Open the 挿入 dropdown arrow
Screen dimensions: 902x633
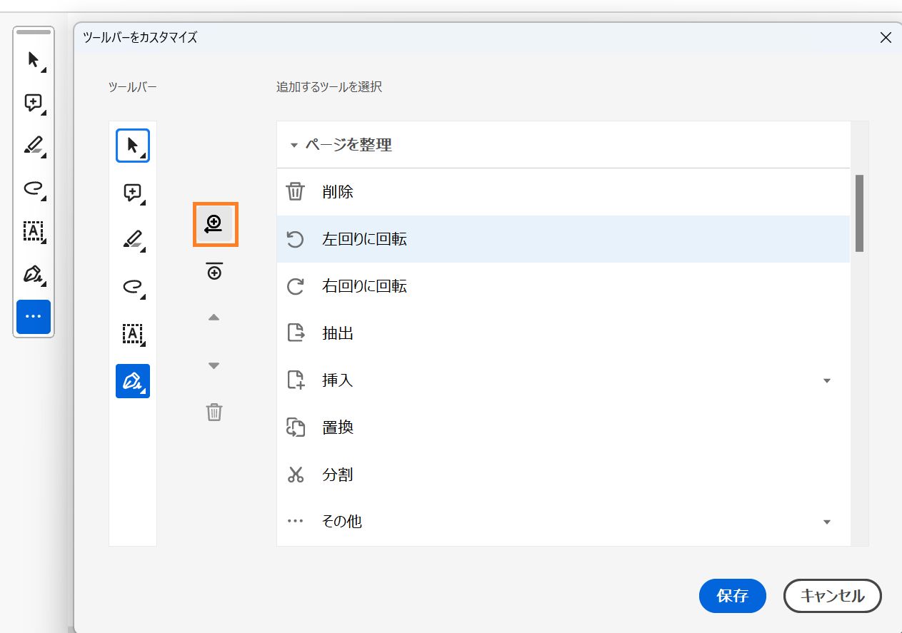(826, 380)
